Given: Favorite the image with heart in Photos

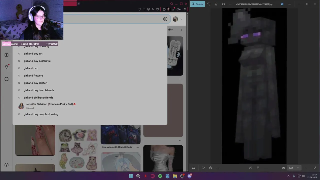Looking at the screenshot, I should coord(203,168).
